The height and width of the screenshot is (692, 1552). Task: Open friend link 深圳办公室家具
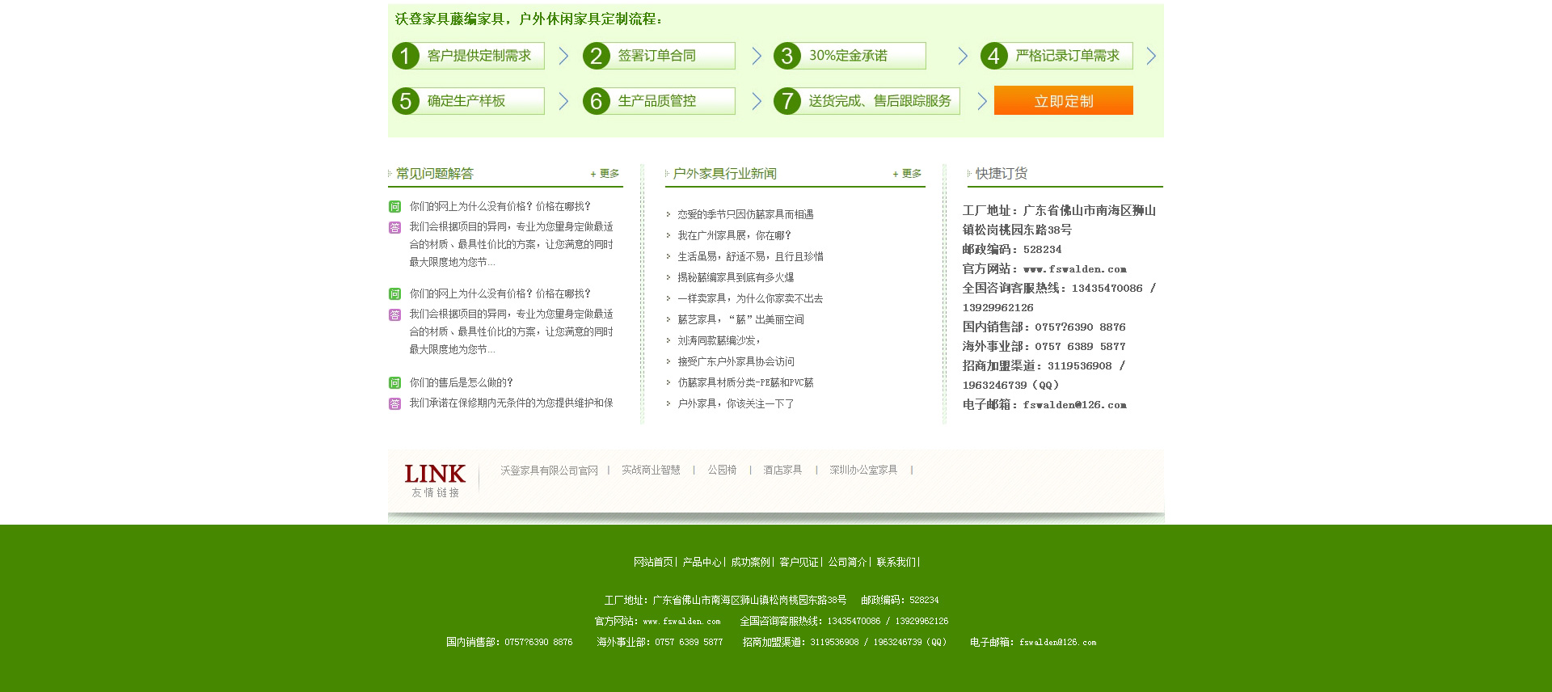(862, 470)
